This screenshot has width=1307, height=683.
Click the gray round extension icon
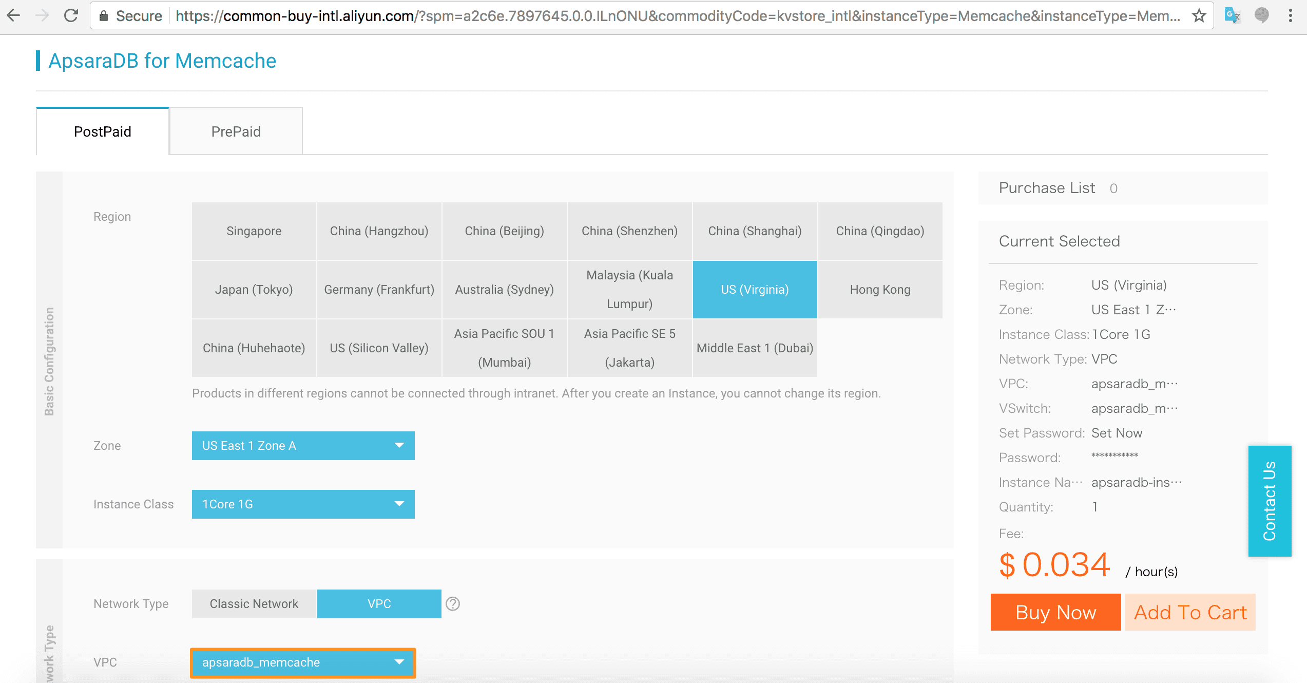(x=1261, y=16)
